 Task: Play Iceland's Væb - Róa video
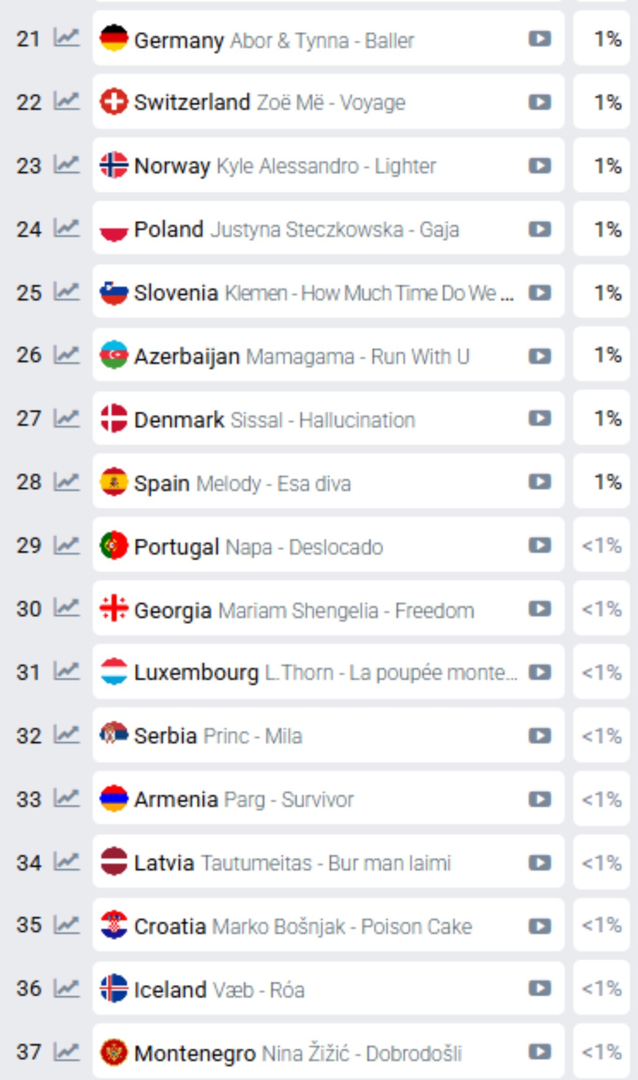pyautogui.click(x=539, y=989)
